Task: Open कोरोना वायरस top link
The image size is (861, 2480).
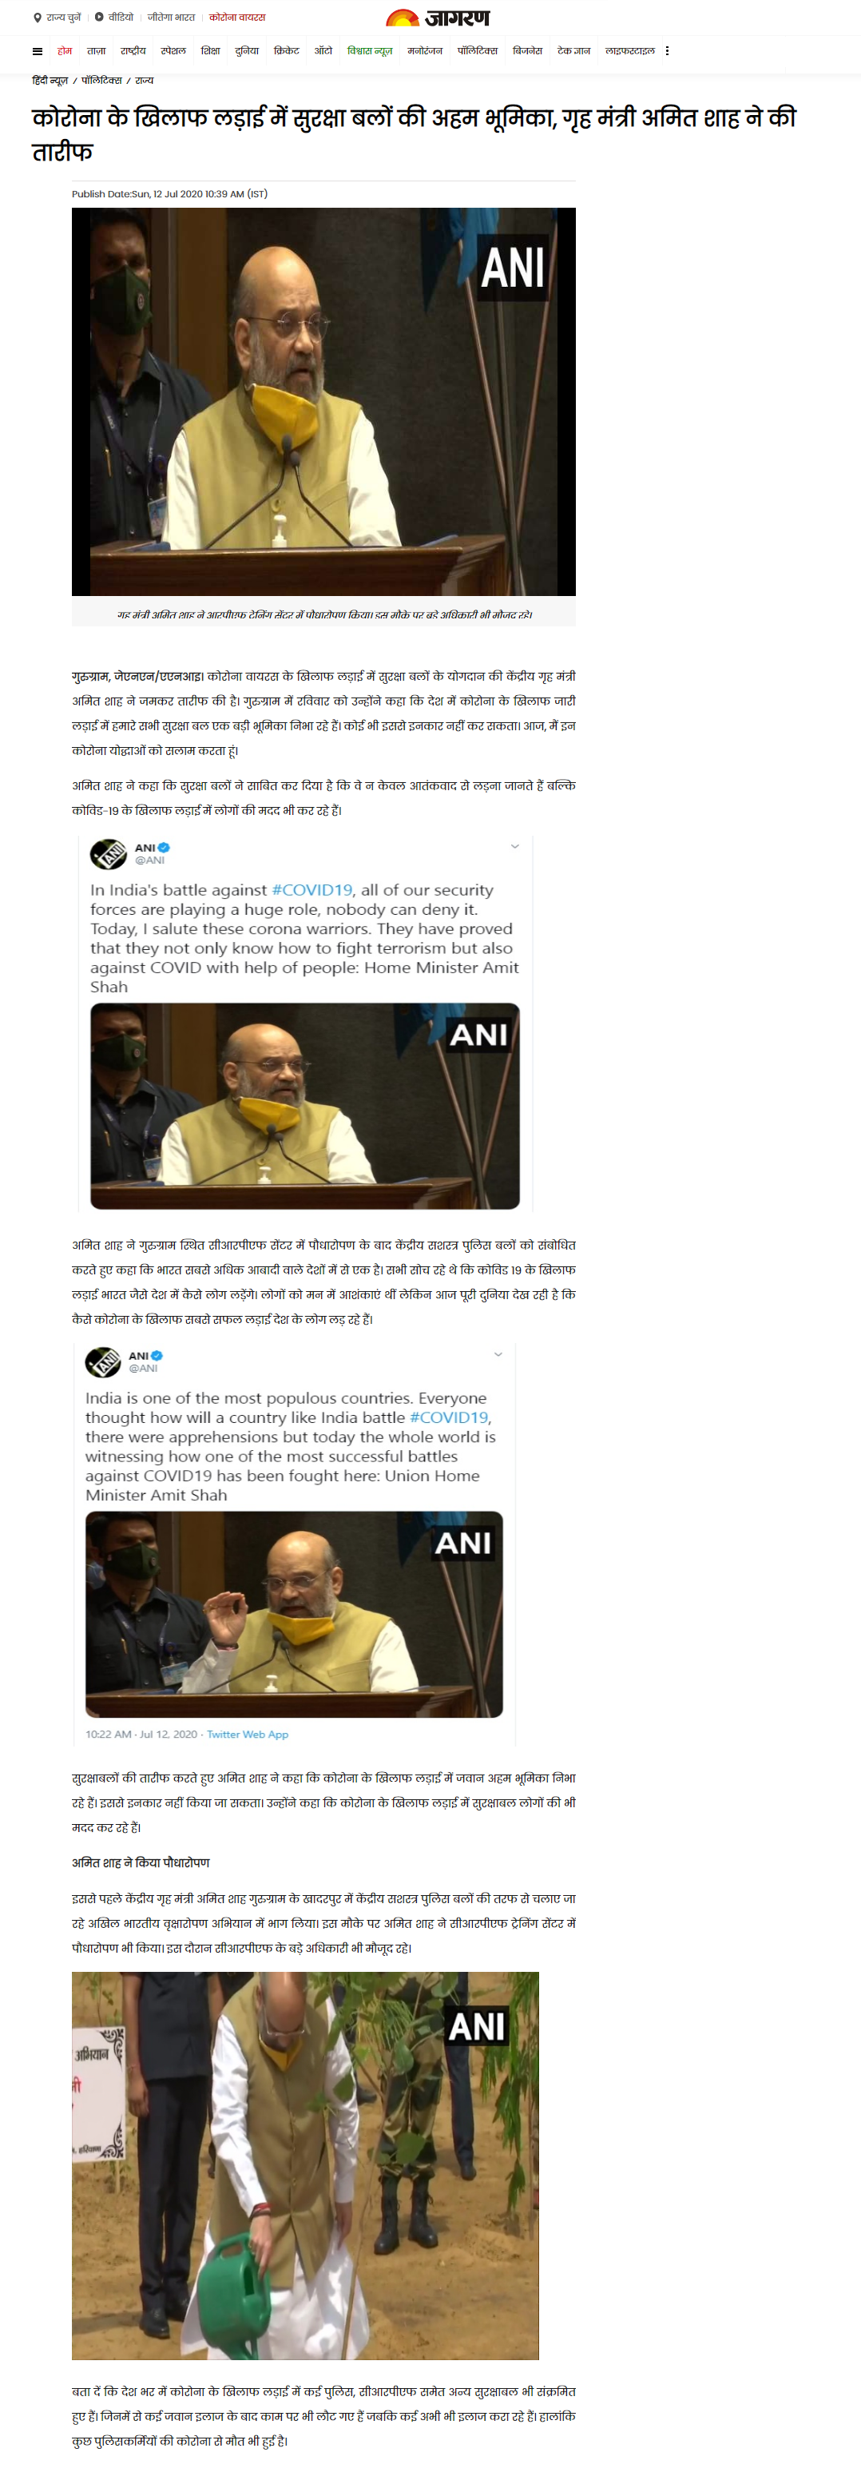Action: pyautogui.click(x=238, y=18)
